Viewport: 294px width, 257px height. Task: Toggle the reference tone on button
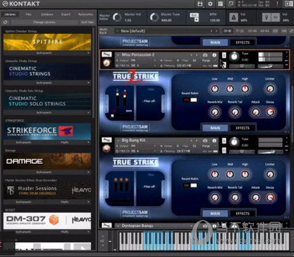point(275,18)
